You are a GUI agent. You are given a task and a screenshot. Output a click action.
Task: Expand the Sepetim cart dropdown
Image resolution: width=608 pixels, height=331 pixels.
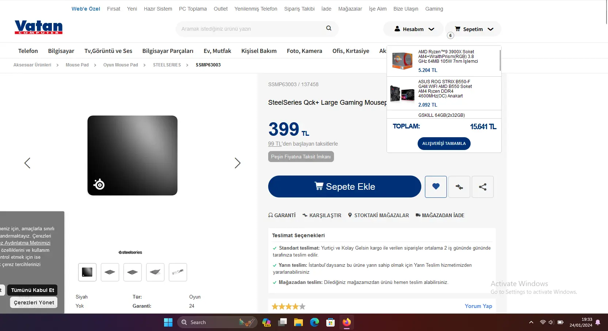pyautogui.click(x=474, y=29)
